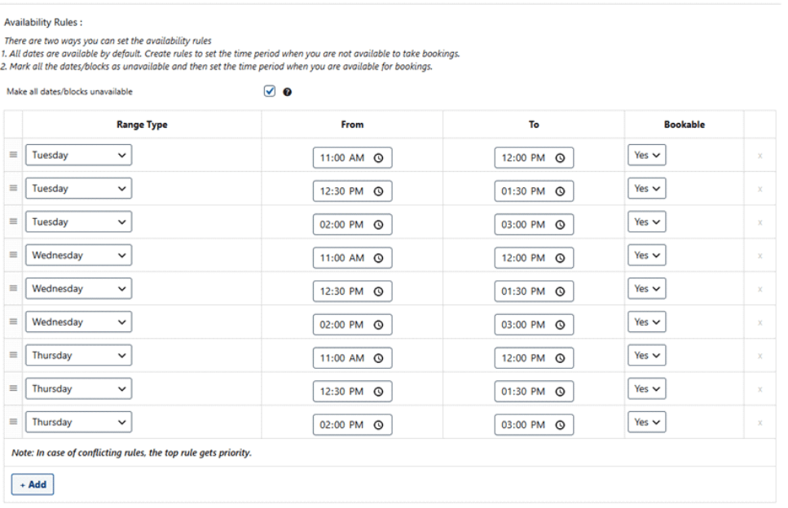Click Thursday 12:00 PM To time field
The height and width of the screenshot is (508, 788).
524,358
